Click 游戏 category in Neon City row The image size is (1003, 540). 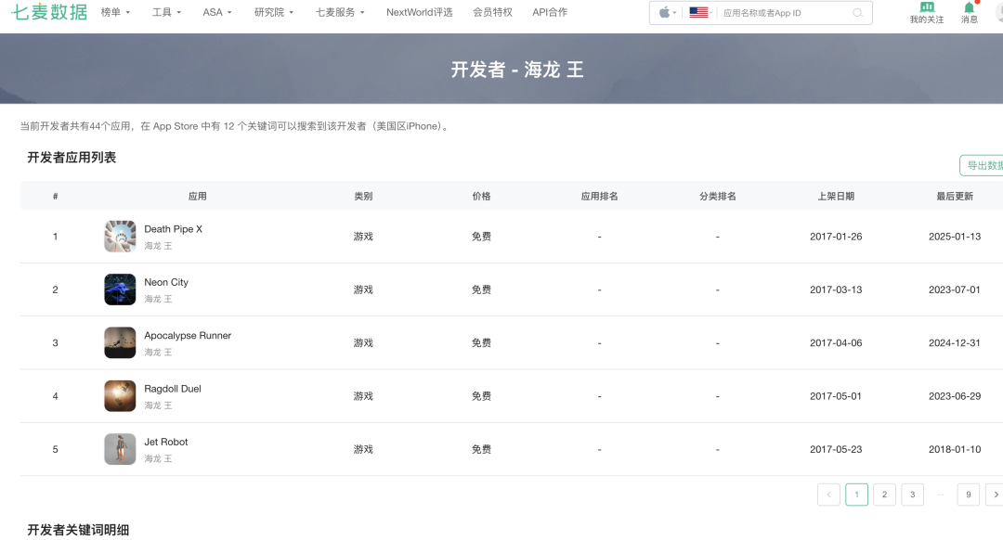tap(363, 289)
